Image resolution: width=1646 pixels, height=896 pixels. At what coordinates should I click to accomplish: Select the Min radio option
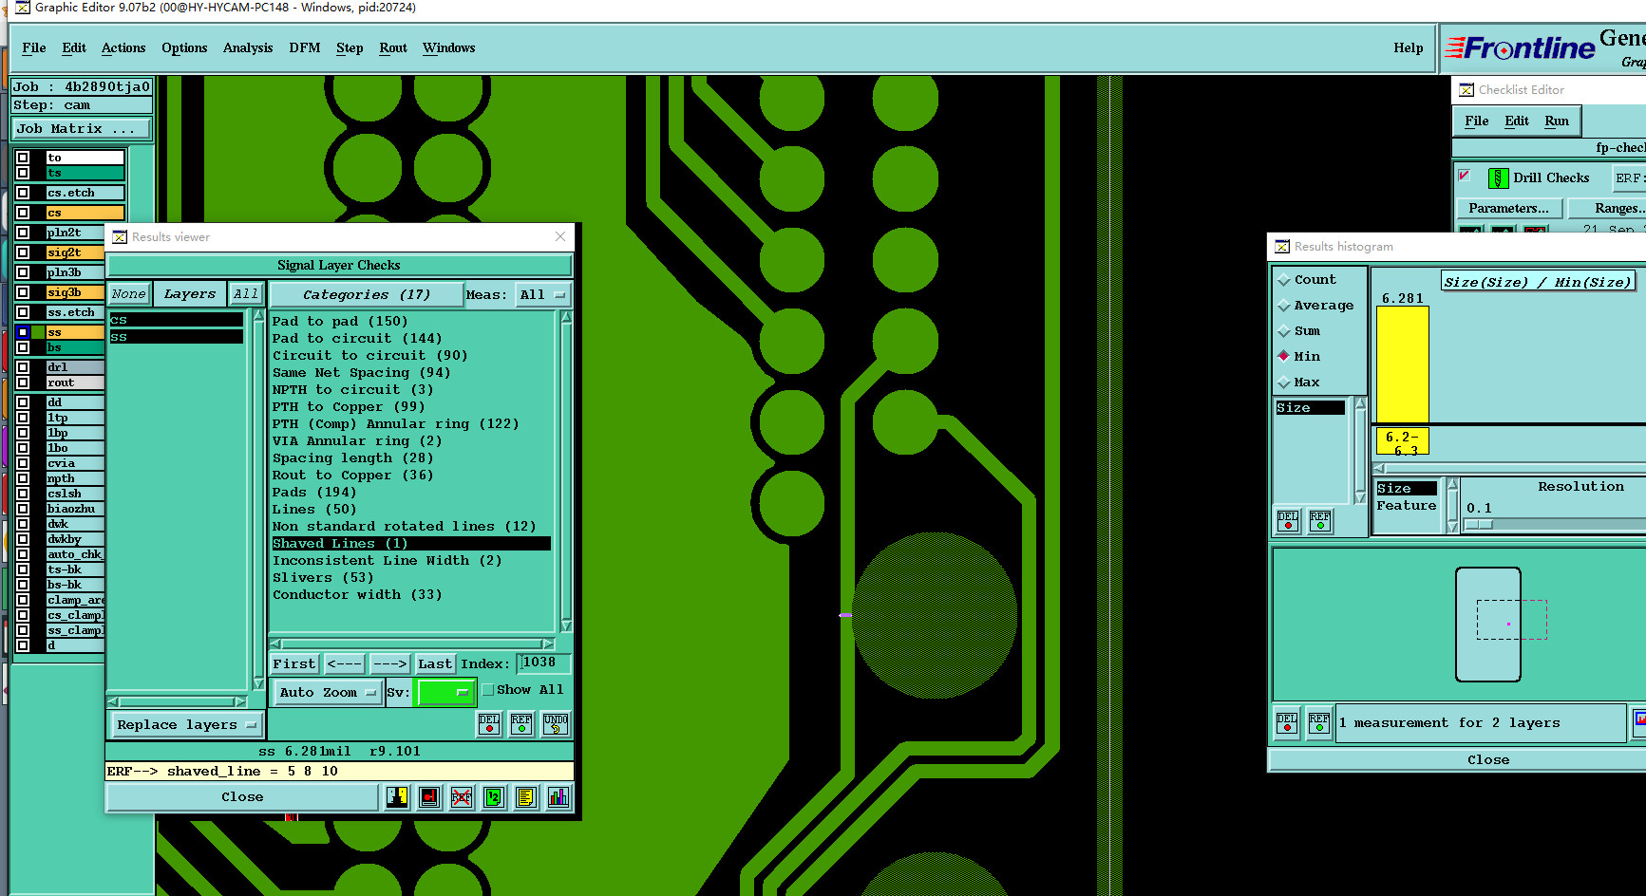click(1284, 357)
